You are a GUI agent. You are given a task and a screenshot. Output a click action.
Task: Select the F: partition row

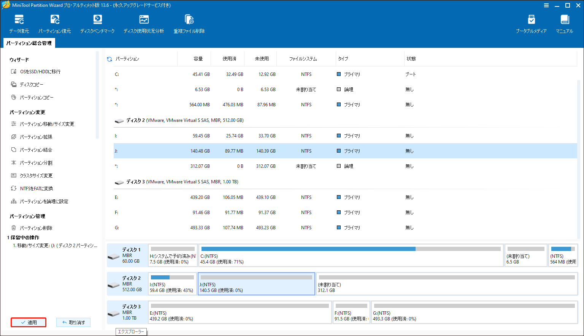[x=345, y=213]
